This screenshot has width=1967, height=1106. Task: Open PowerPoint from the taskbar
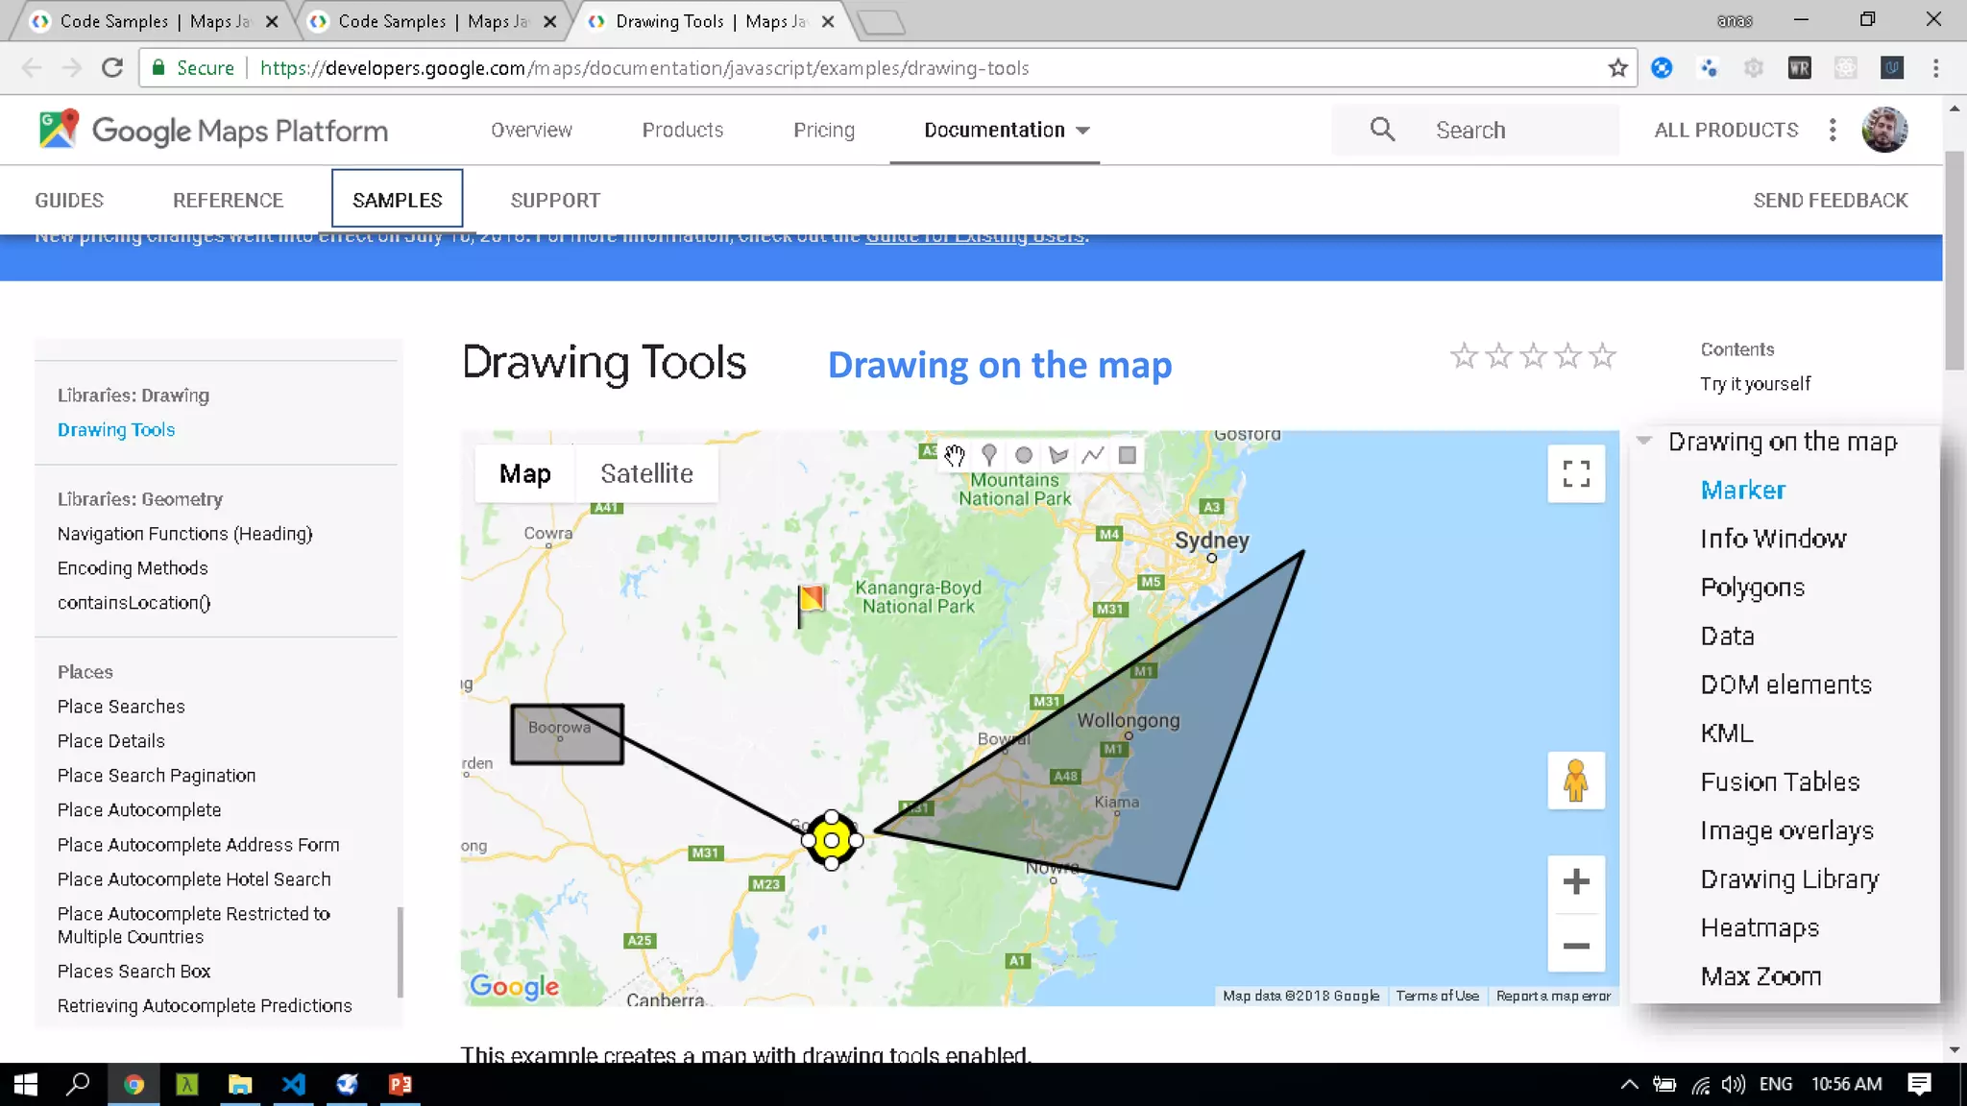(x=401, y=1085)
